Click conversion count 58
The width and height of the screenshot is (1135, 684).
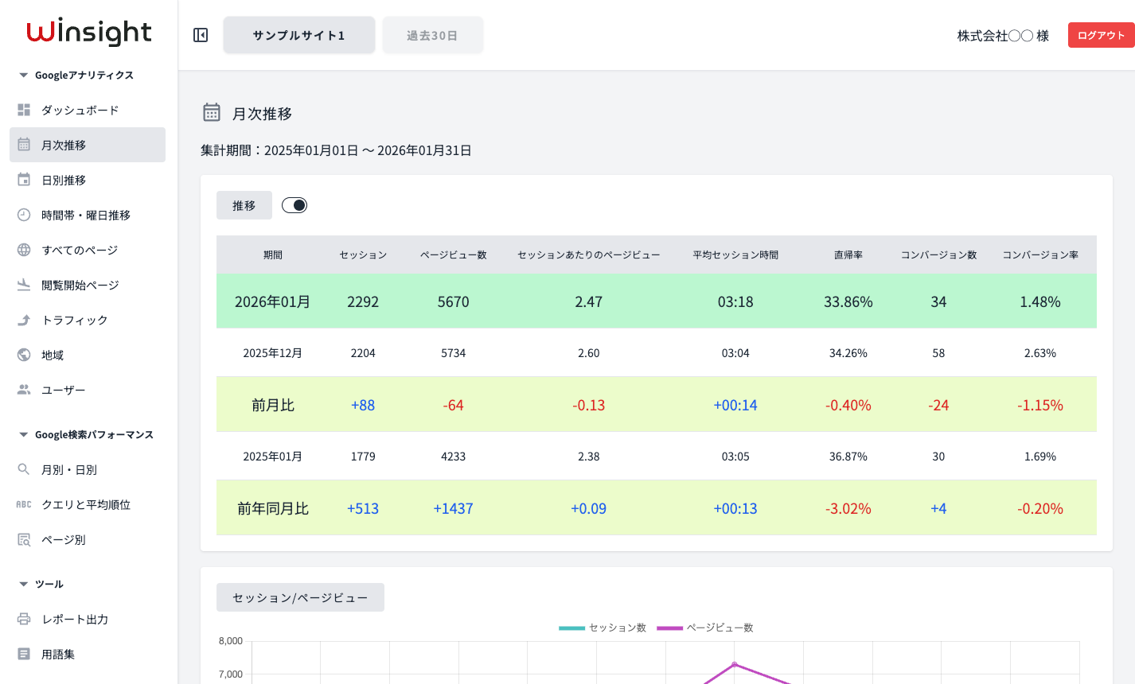tap(938, 353)
